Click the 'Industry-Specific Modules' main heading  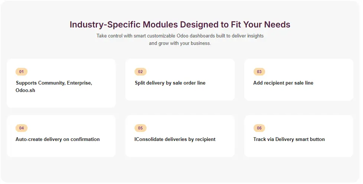180,24
